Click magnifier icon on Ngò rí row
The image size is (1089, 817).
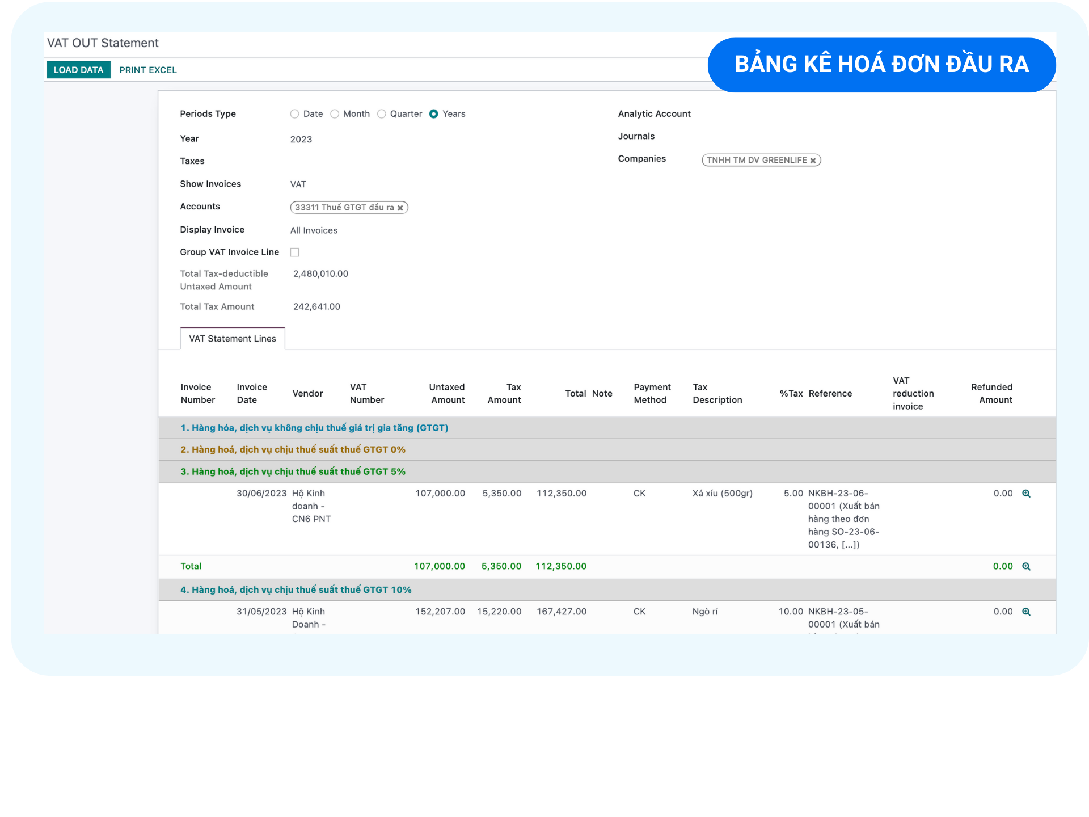(1026, 612)
